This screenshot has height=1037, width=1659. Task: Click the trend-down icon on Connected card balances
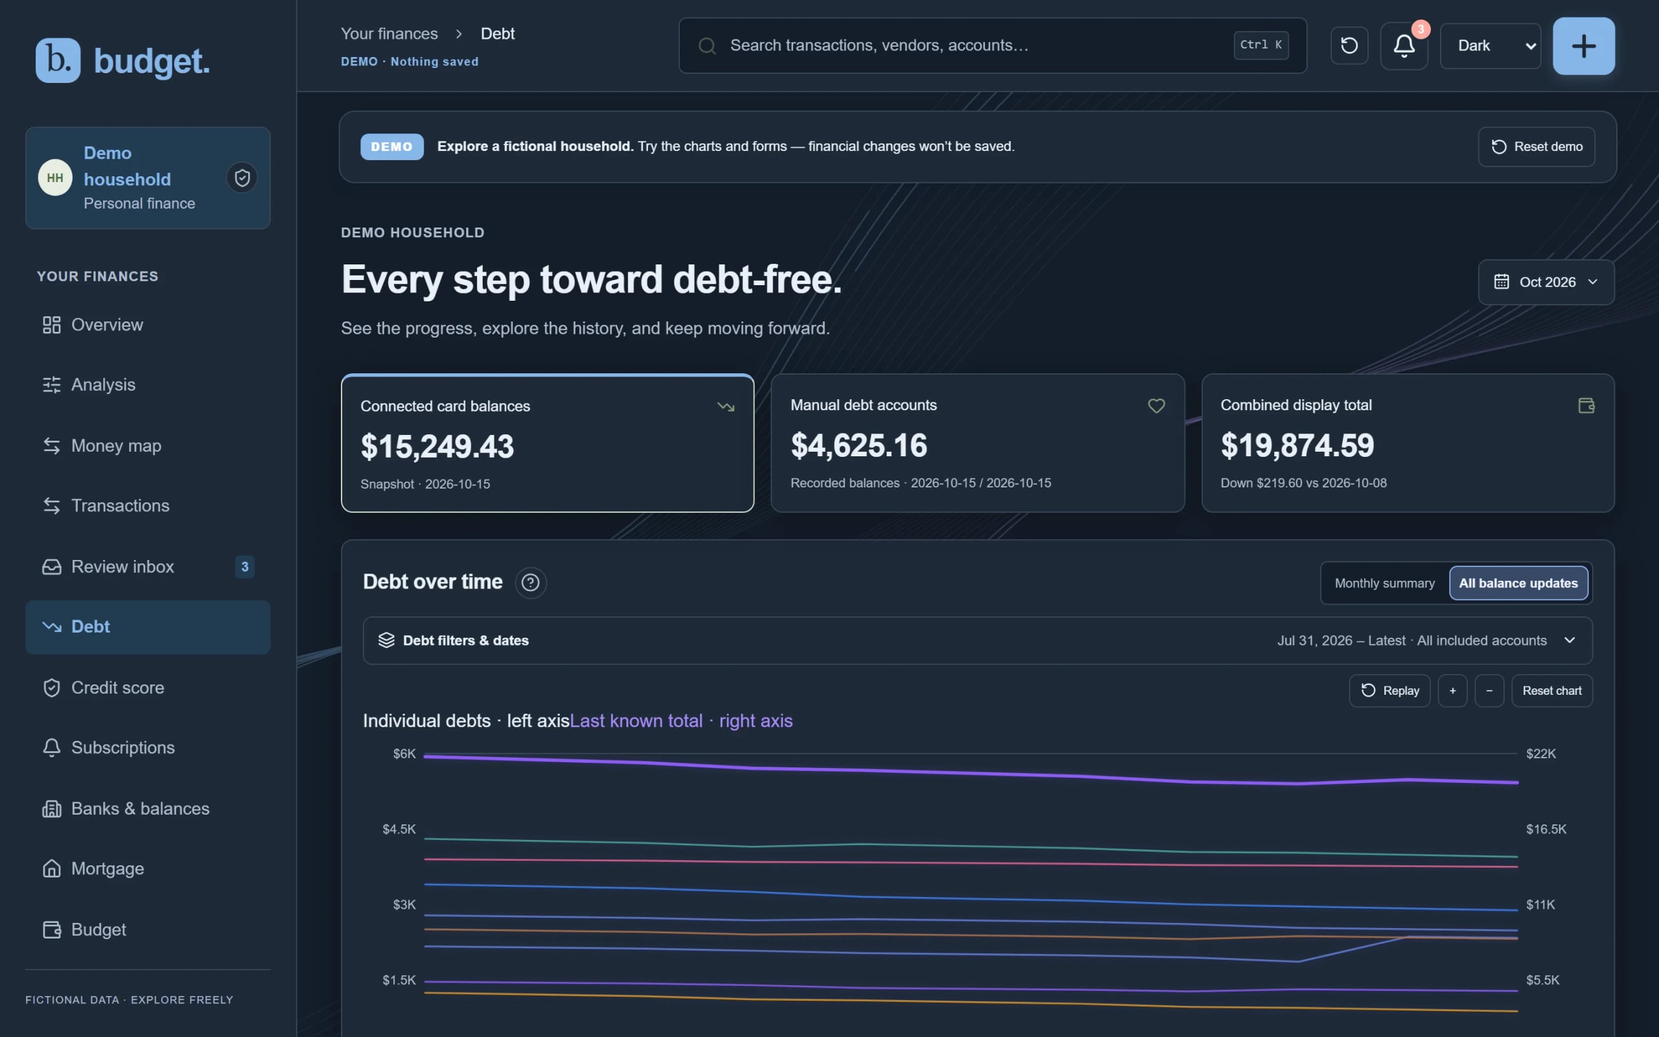pyautogui.click(x=726, y=407)
